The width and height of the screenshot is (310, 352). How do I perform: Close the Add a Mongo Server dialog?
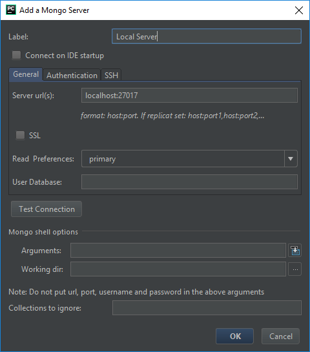(x=299, y=10)
